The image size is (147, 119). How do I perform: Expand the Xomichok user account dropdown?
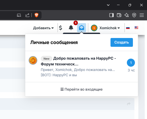pyautogui.click(x=105, y=28)
